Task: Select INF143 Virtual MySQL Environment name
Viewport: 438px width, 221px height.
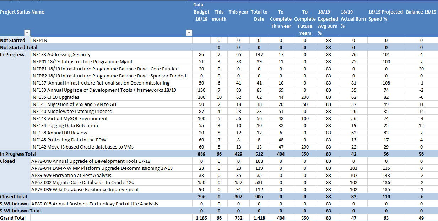Action: [x=69, y=118]
